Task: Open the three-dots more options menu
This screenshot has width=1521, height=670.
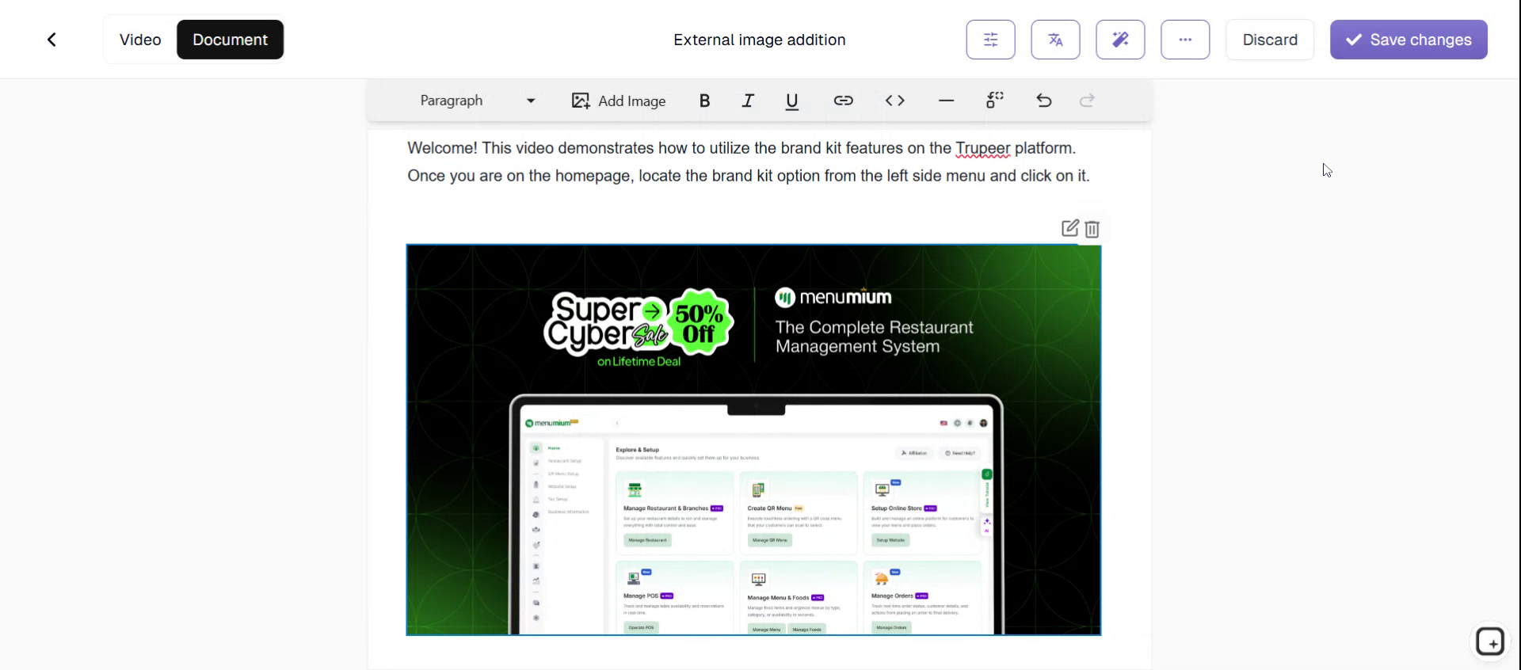Action: coord(1185,40)
